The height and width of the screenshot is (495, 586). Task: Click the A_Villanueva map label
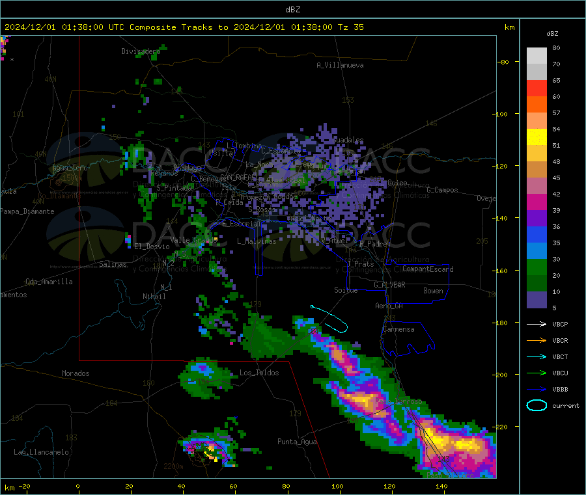340,65
